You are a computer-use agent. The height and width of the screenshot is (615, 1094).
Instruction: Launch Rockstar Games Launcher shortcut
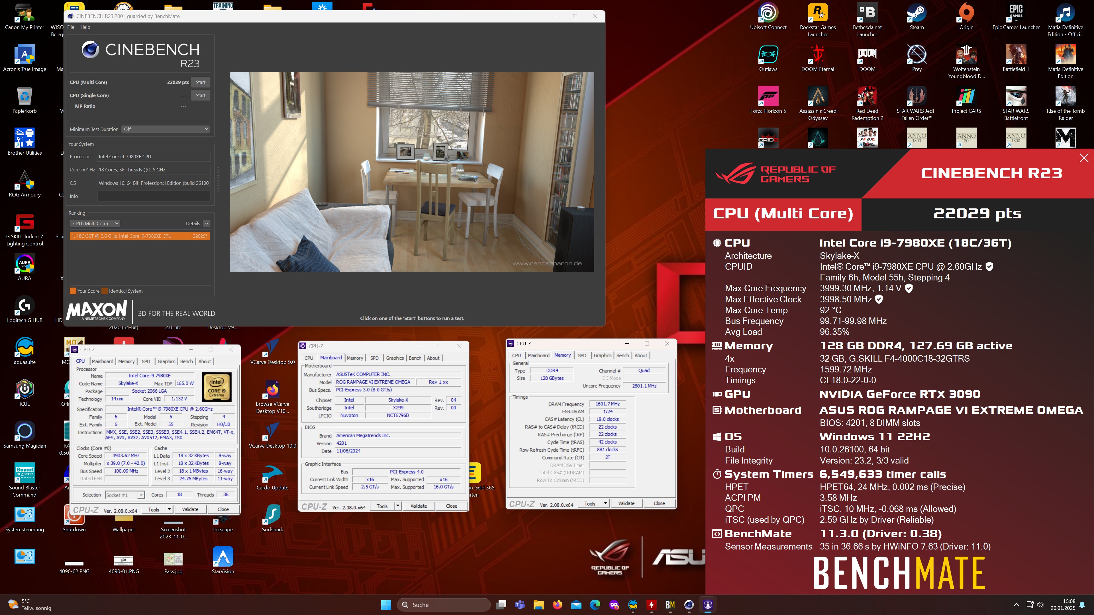818,20
